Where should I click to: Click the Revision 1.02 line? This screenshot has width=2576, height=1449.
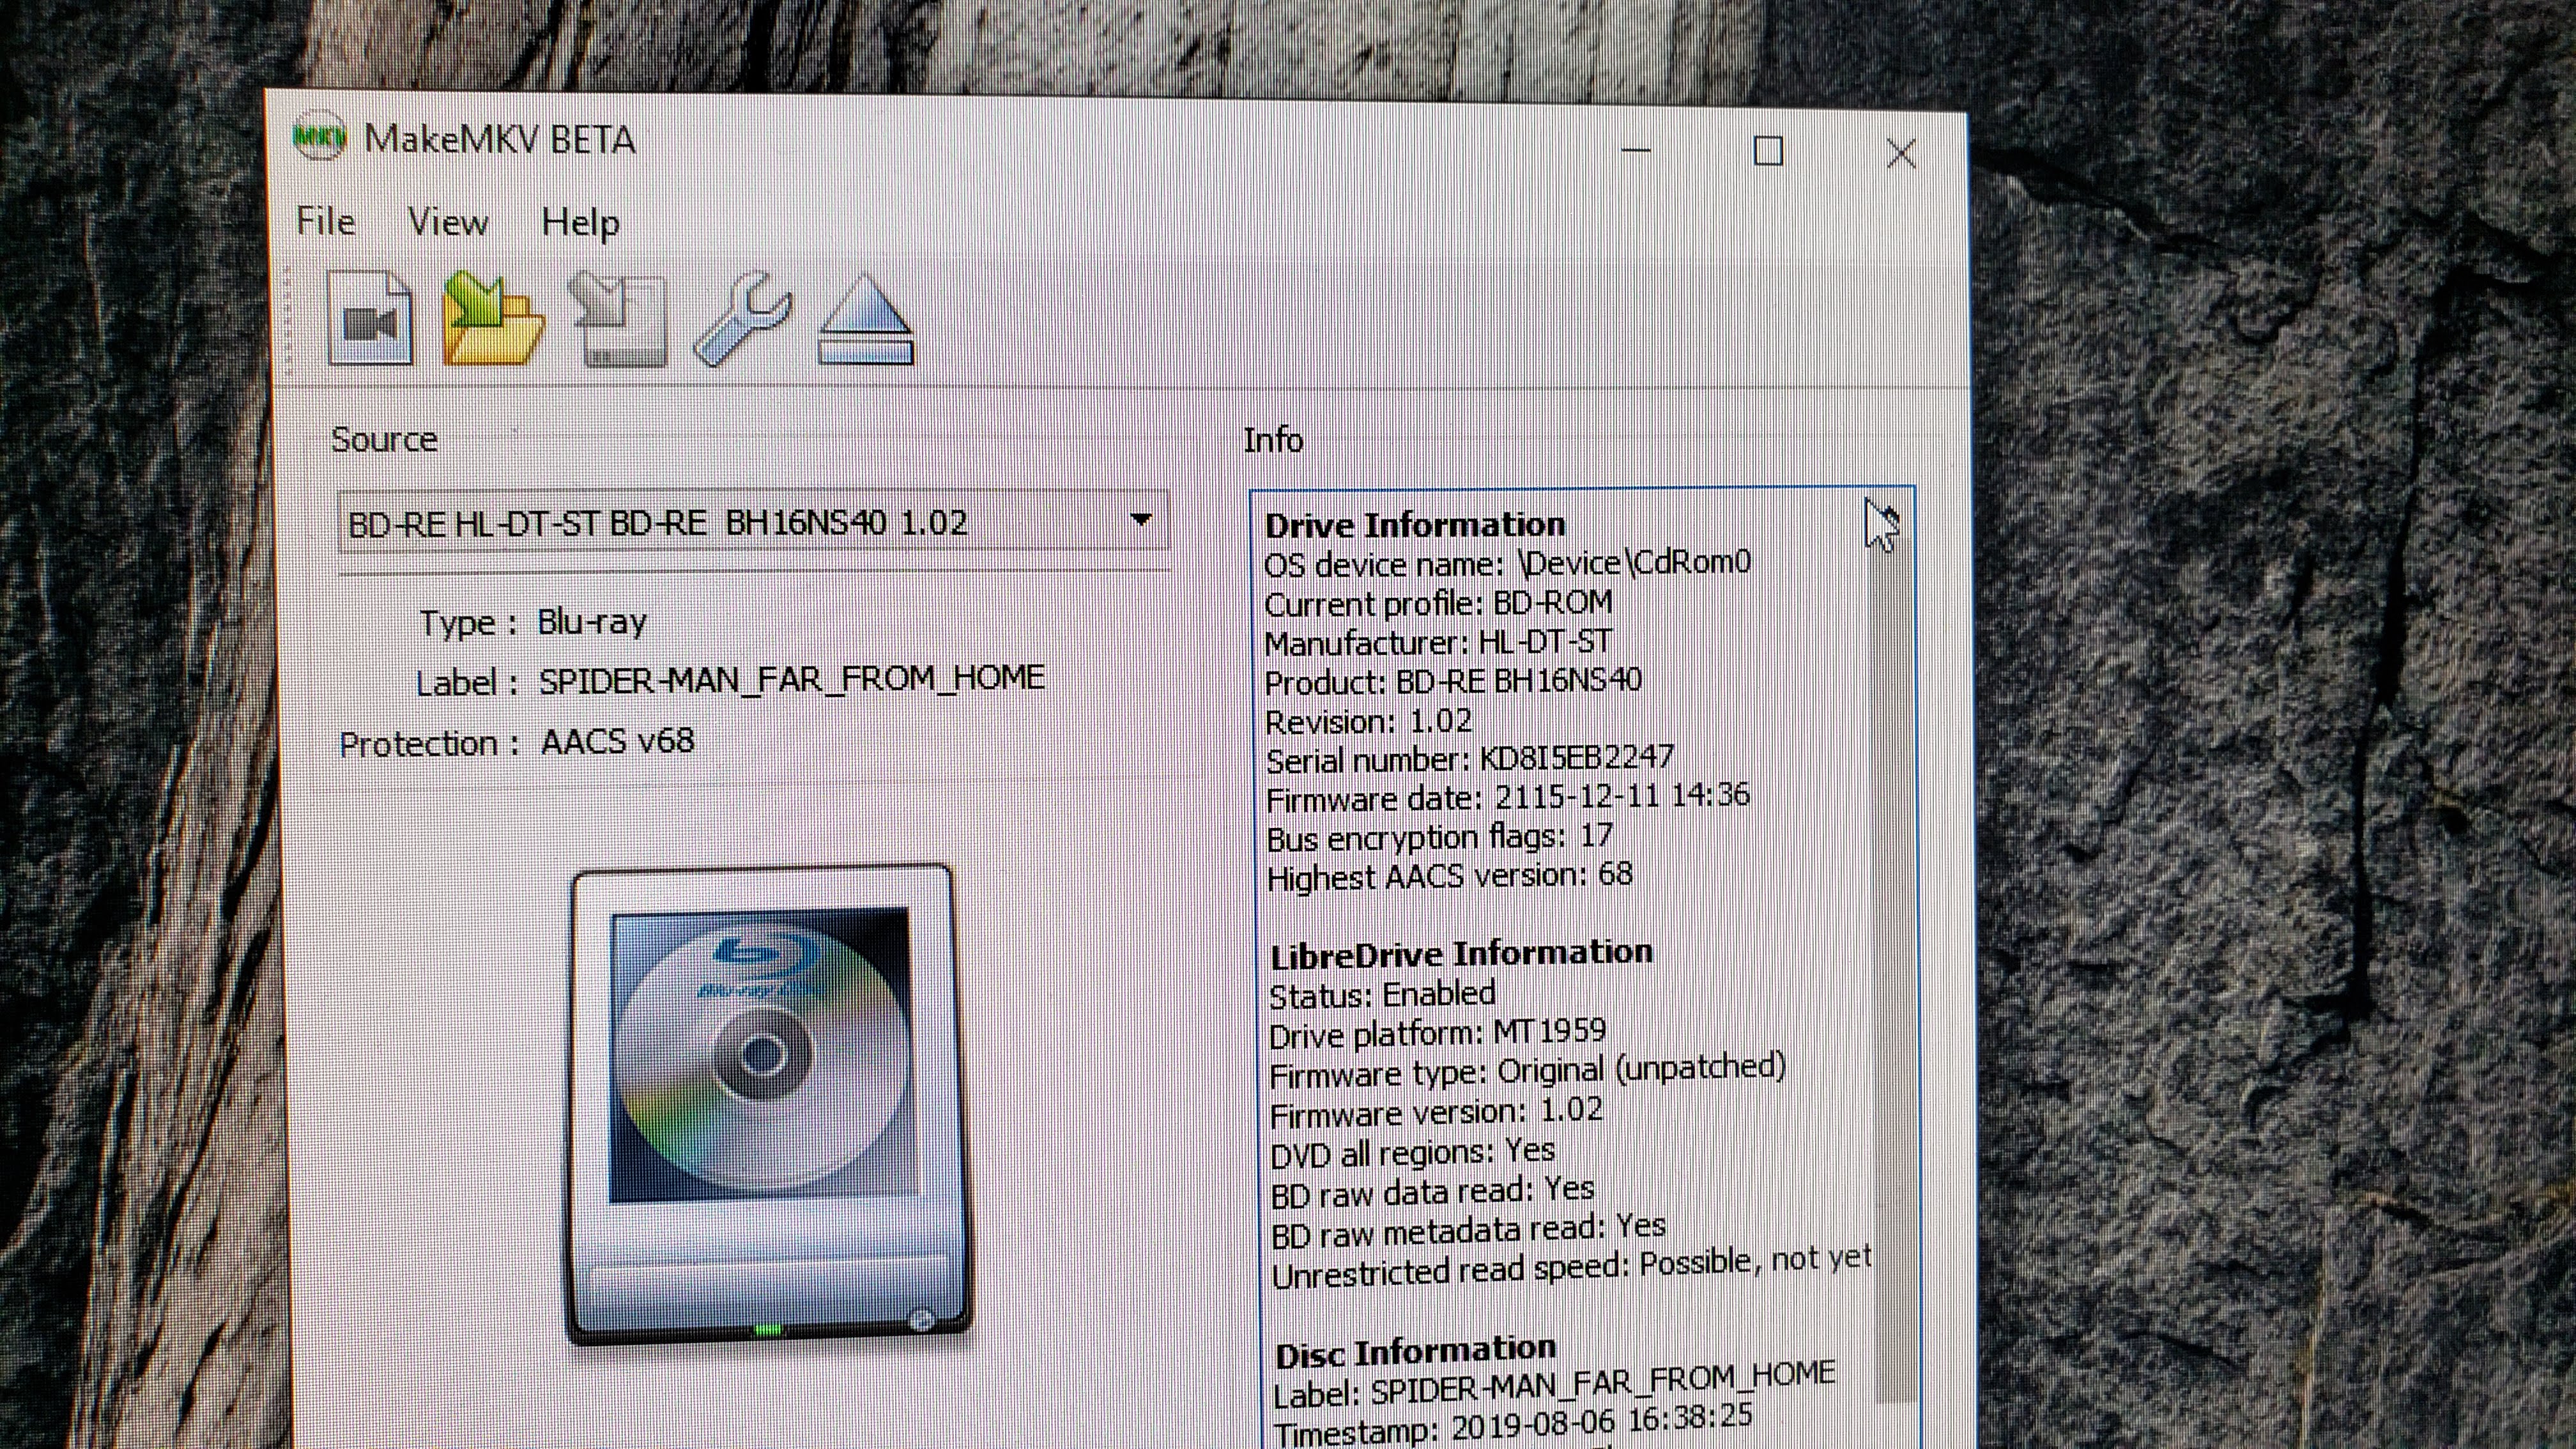click(x=1368, y=721)
